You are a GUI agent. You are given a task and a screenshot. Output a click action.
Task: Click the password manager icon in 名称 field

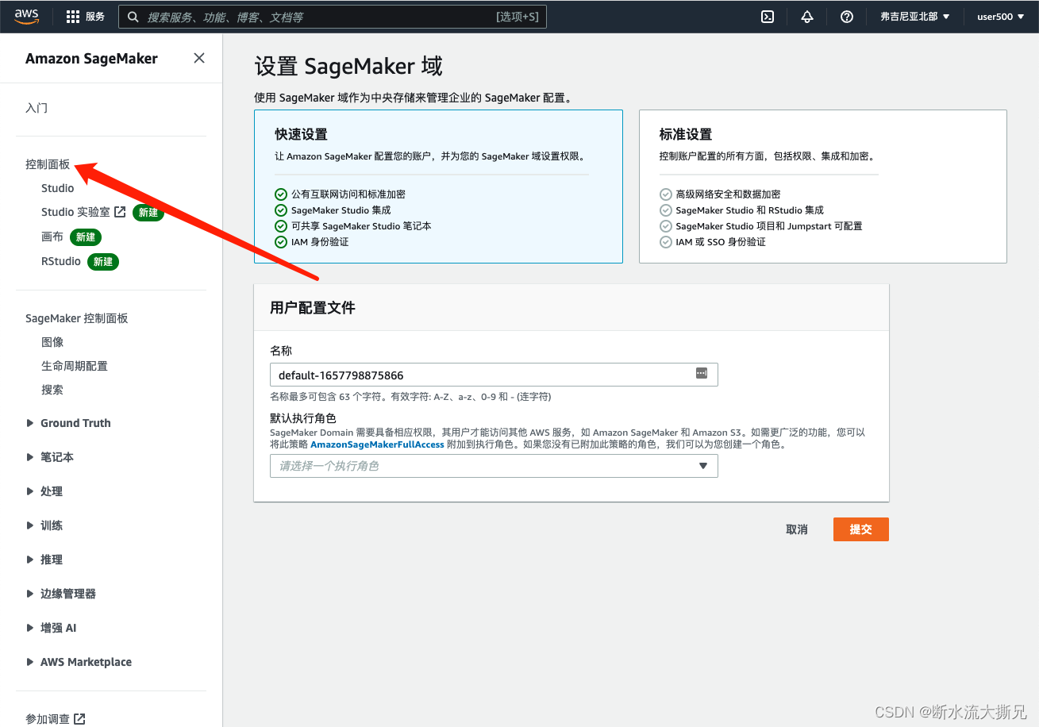coord(702,373)
